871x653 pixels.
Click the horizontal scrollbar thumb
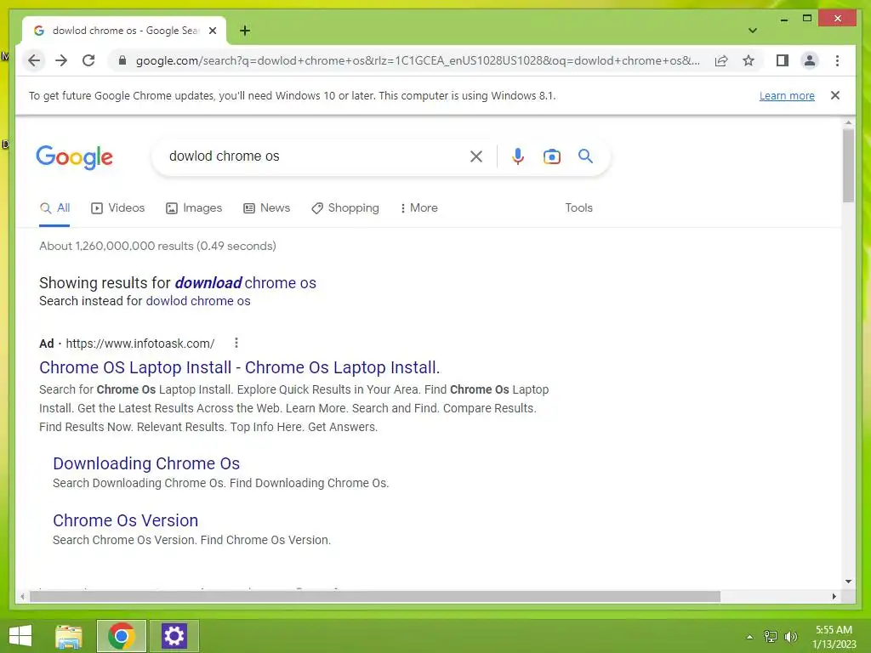(x=375, y=596)
